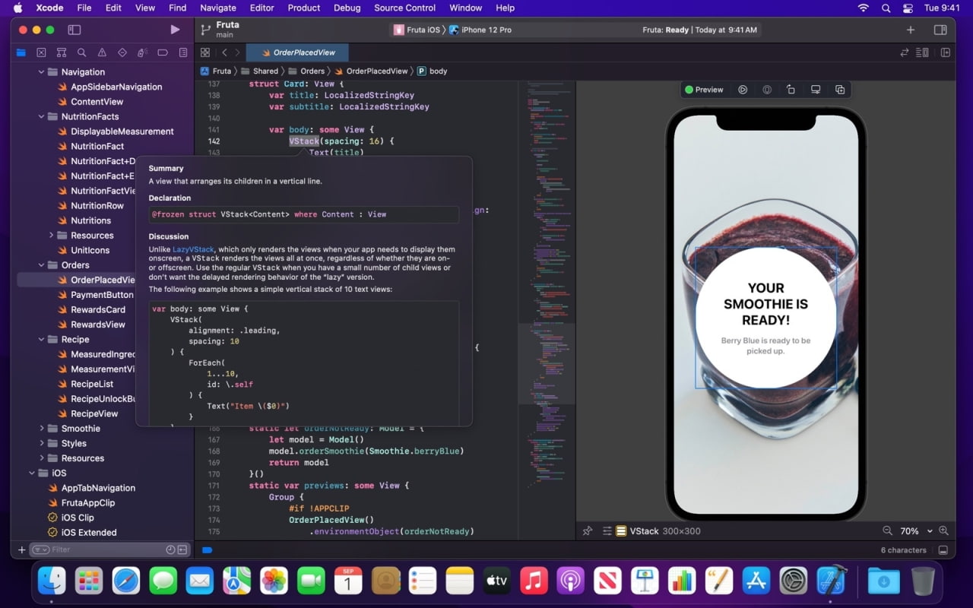Open the Debug navigator

[x=141, y=52]
